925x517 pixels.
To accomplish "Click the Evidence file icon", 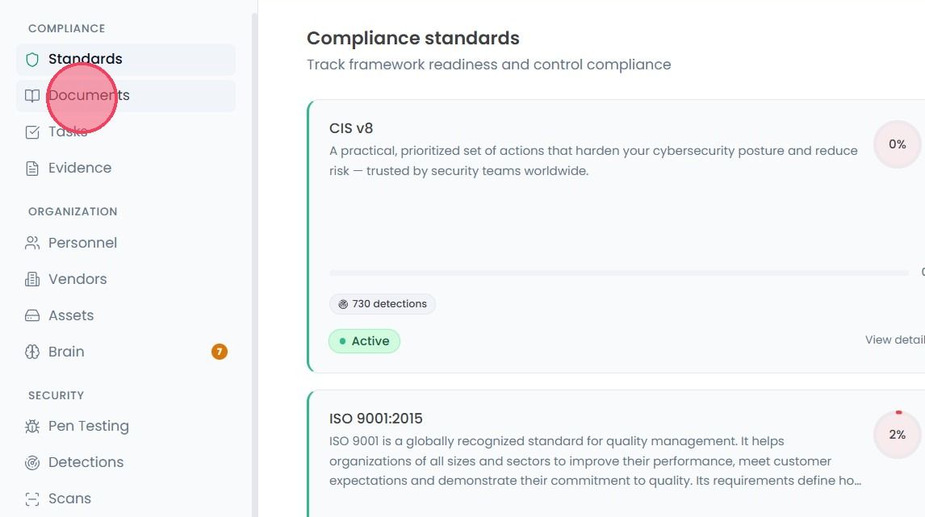I will coord(32,169).
